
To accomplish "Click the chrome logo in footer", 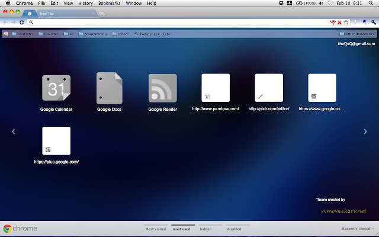I will click(20, 229).
